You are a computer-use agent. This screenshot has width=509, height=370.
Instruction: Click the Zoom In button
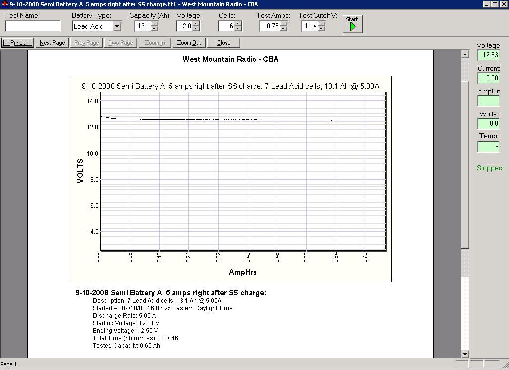click(x=155, y=43)
